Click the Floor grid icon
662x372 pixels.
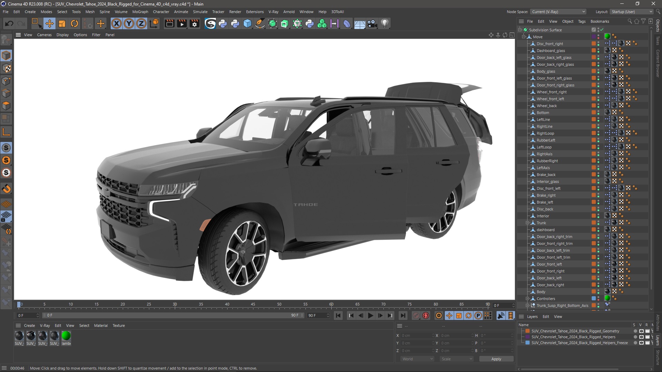[360, 23]
